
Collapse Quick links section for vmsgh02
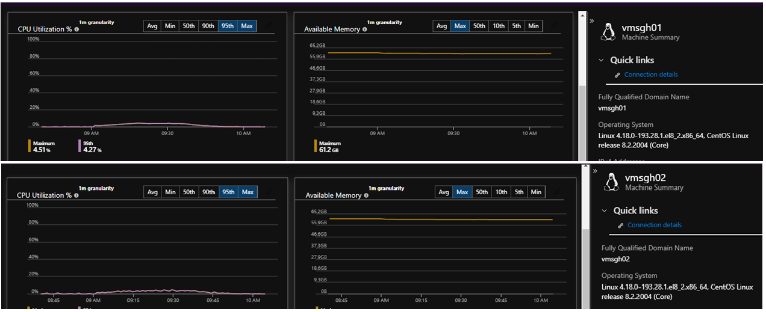pyautogui.click(x=604, y=210)
